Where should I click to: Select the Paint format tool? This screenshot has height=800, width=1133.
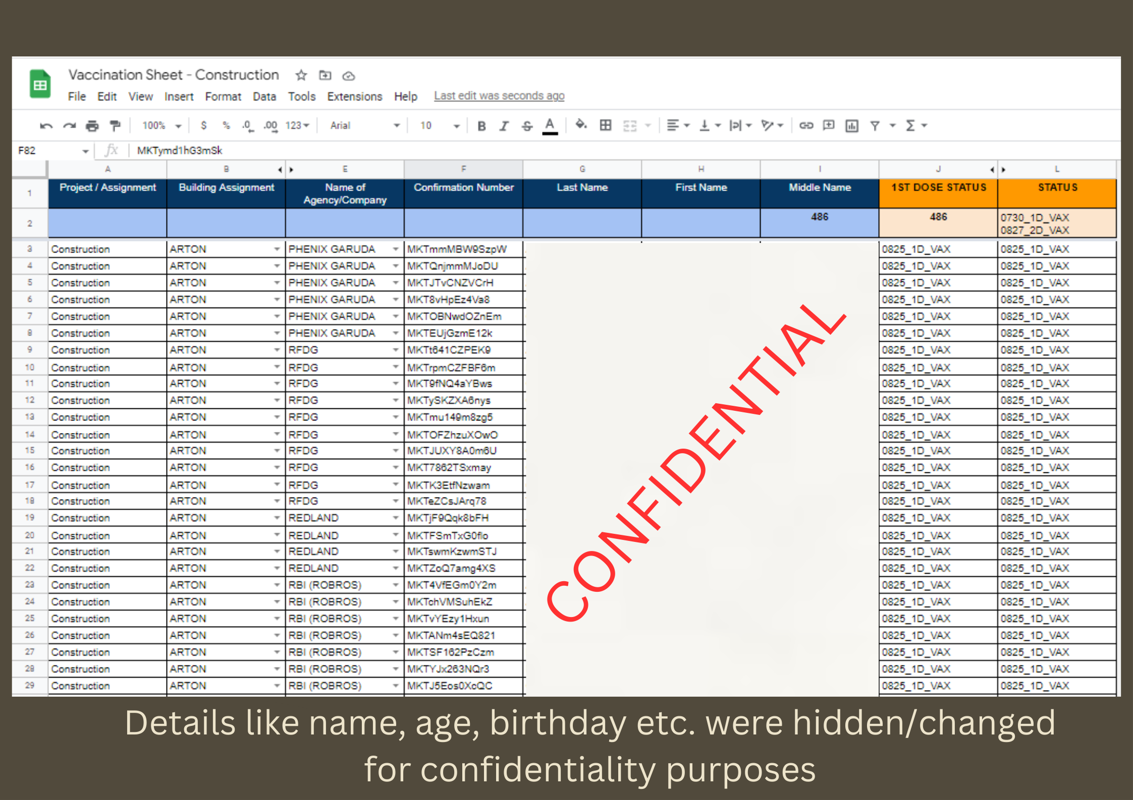pos(116,126)
